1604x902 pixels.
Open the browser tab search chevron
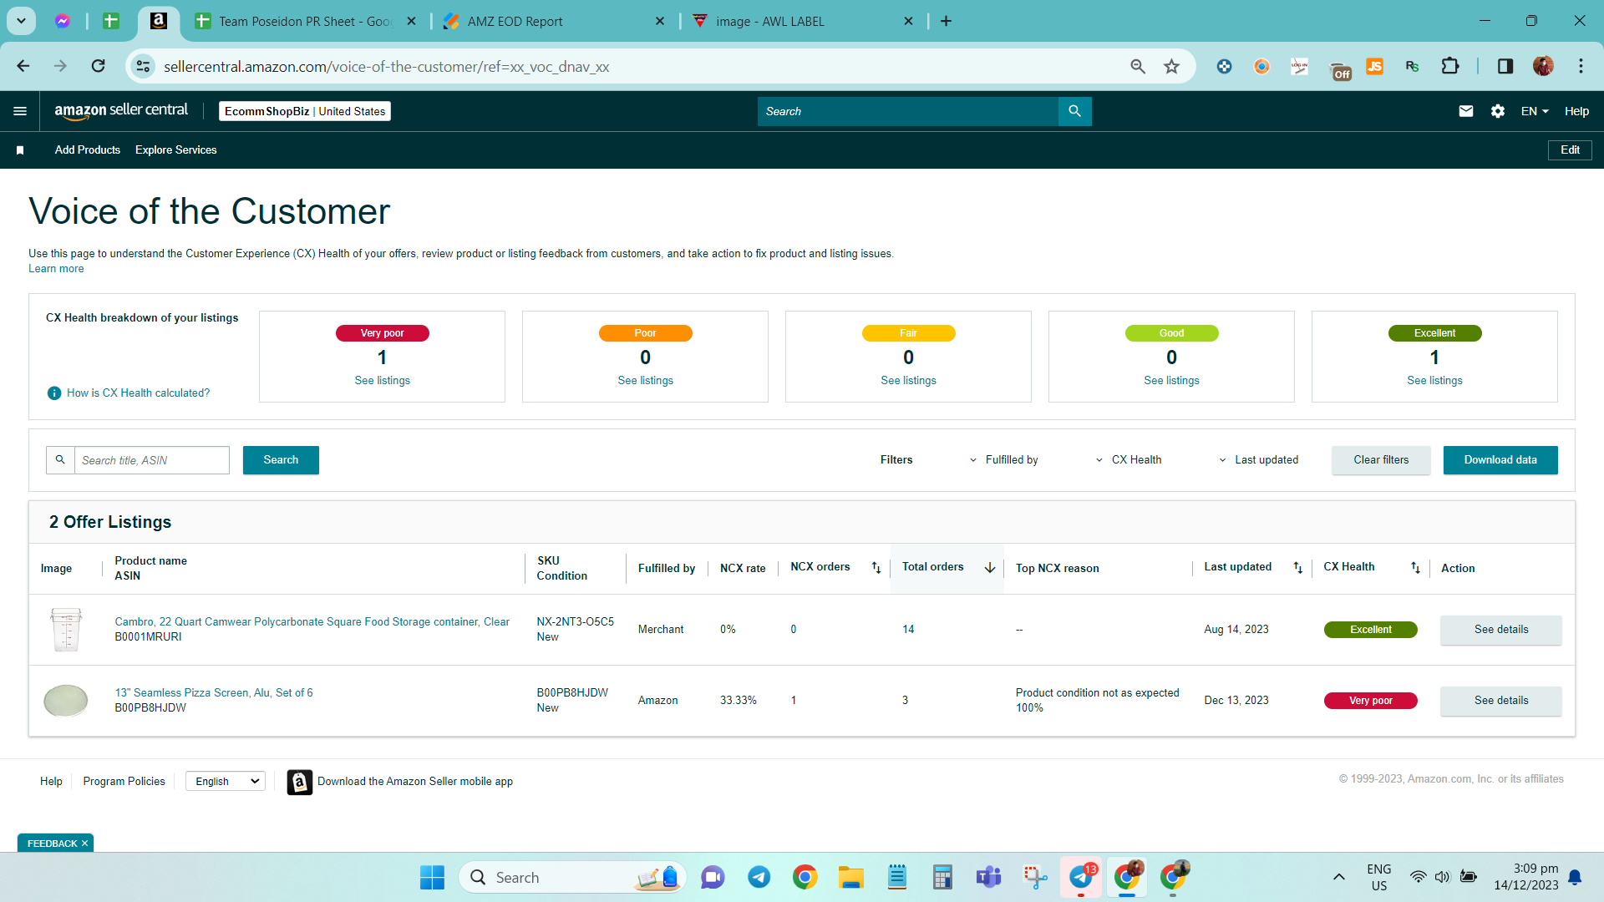[x=21, y=21]
